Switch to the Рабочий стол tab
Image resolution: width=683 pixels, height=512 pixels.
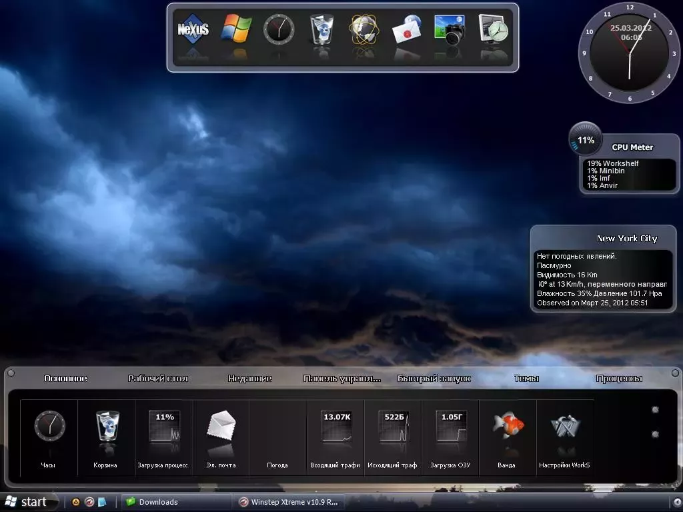point(158,378)
